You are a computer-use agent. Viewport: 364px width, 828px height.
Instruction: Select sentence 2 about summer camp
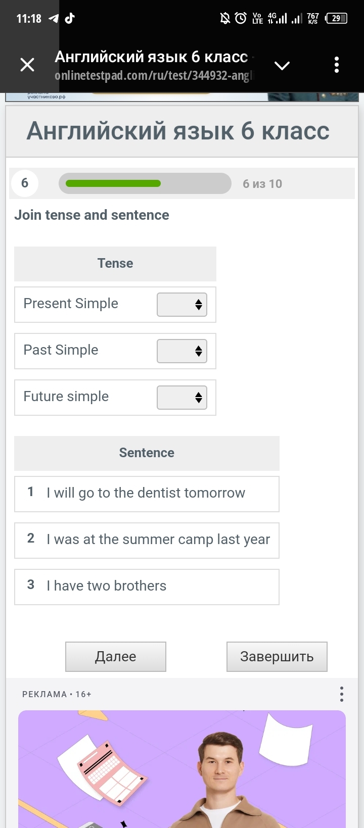[147, 541]
